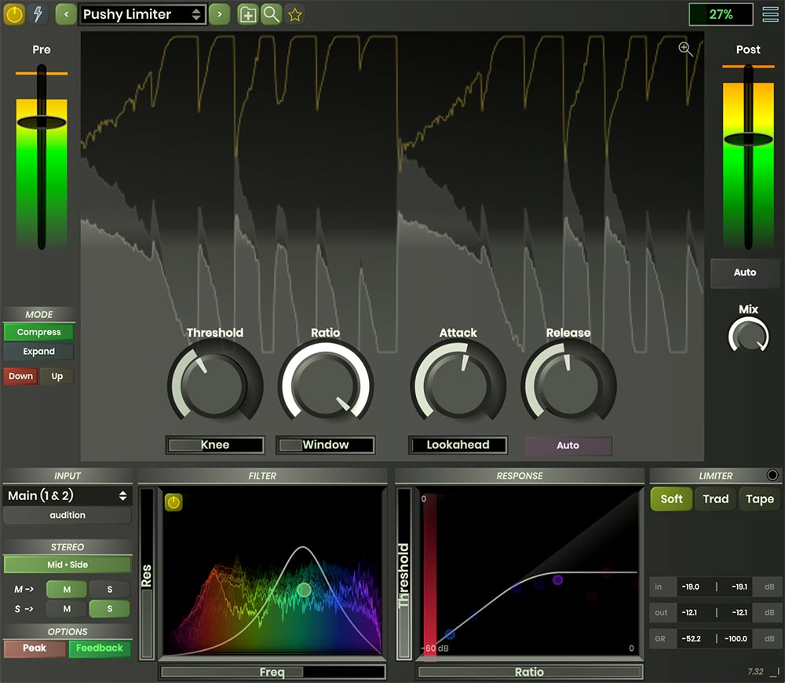The height and width of the screenshot is (683, 785).
Task: Open the hamburger menu icon
Action: coord(770,14)
